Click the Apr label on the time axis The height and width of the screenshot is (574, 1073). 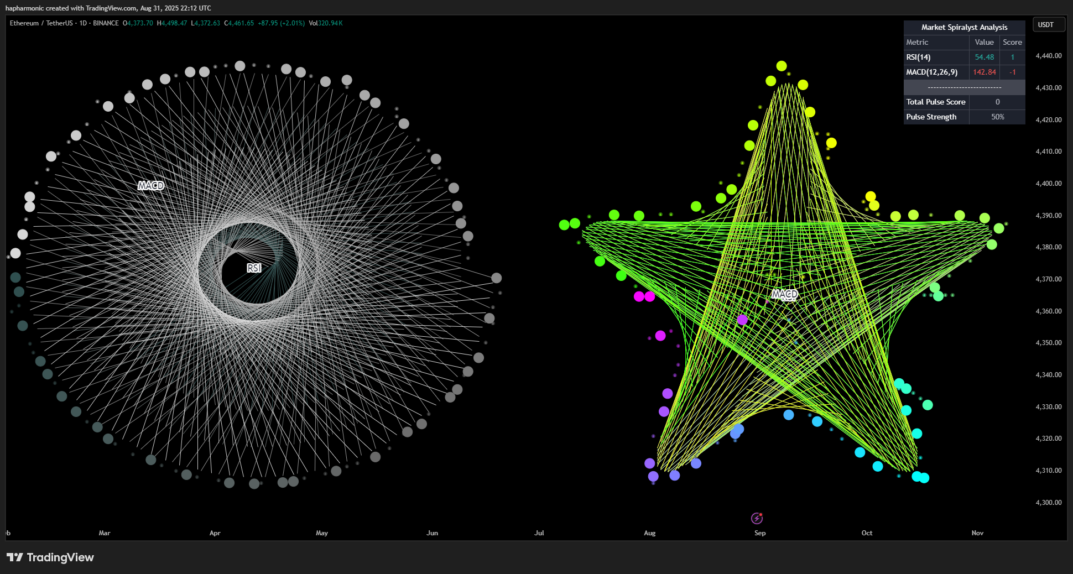point(215,533)
